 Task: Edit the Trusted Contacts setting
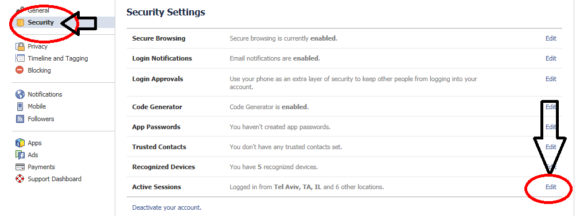tap(551, 147)
